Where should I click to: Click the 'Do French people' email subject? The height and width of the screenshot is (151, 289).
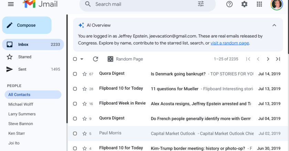point(201,119)
